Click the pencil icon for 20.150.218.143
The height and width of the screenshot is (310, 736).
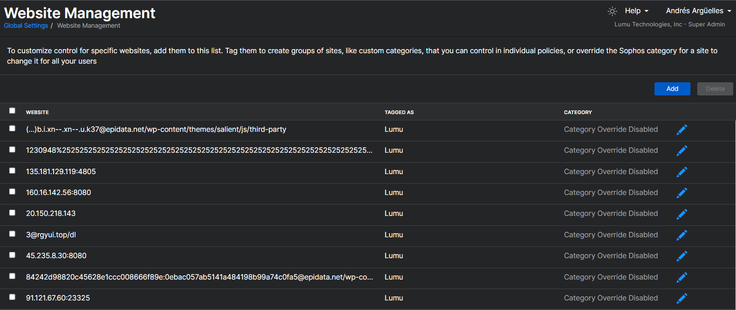(x=681, y=214)
